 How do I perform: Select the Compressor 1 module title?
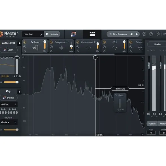click(x=62, y=42)
